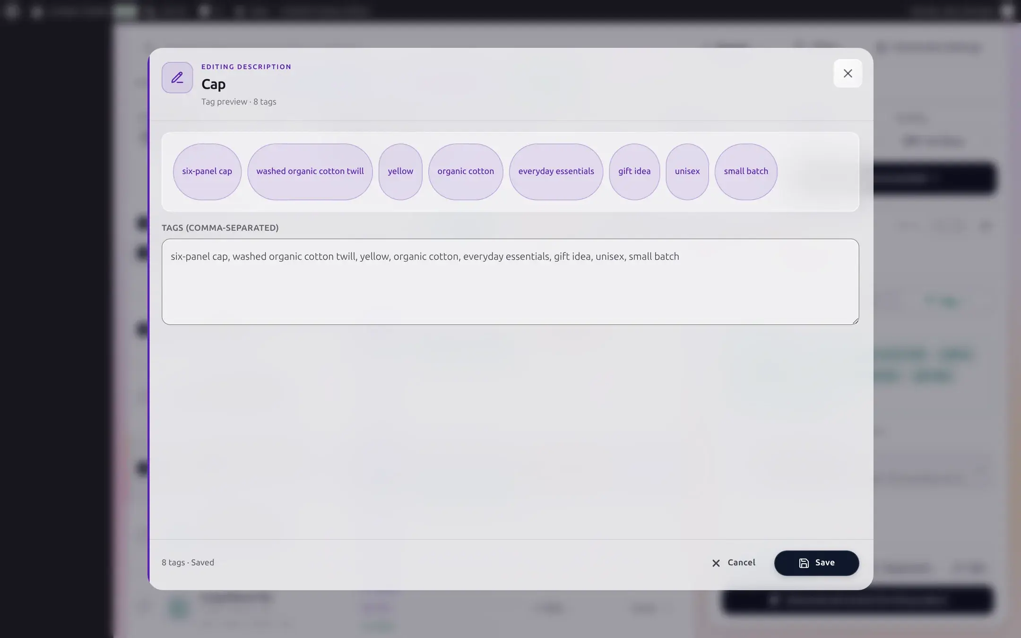Focus the comma-separated tags text area
Image resolution: width=1021 pixels, height=638 pixels.
510,282
